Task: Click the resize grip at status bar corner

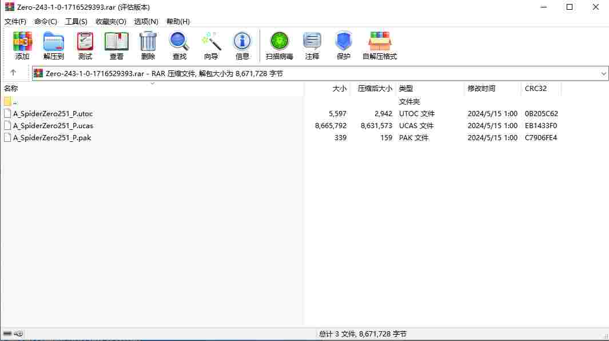Action: [x=606, y=336]
